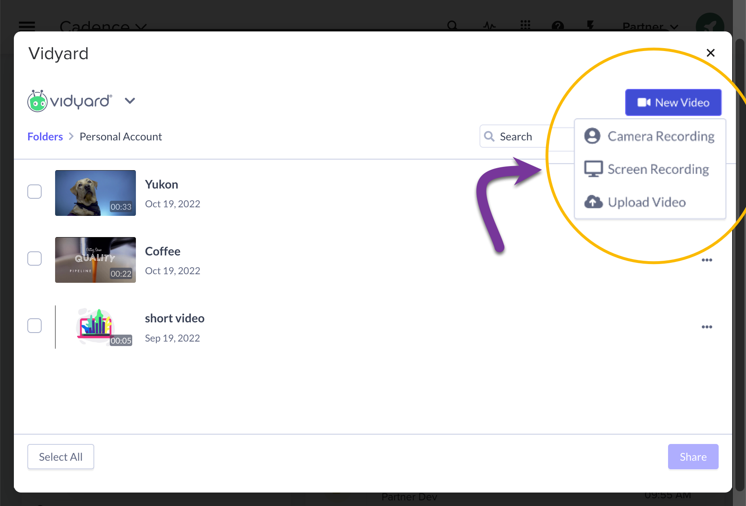
Task: Click the page scrollbar on the right edge
Action: click(x=739, y=264)
